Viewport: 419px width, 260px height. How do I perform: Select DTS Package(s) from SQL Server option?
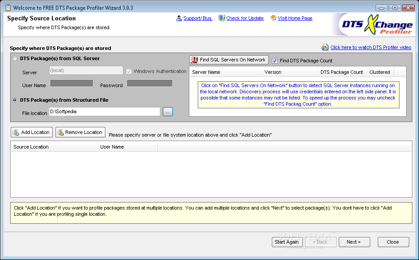(15, 59)
